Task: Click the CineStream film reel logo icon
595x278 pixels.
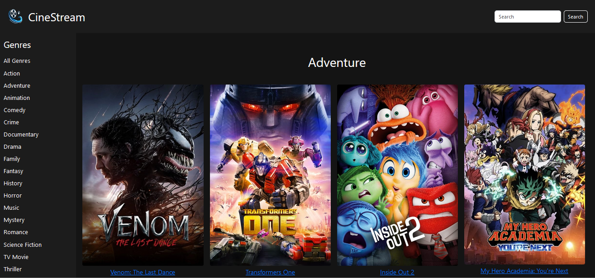Action: [x=15, y=17]
